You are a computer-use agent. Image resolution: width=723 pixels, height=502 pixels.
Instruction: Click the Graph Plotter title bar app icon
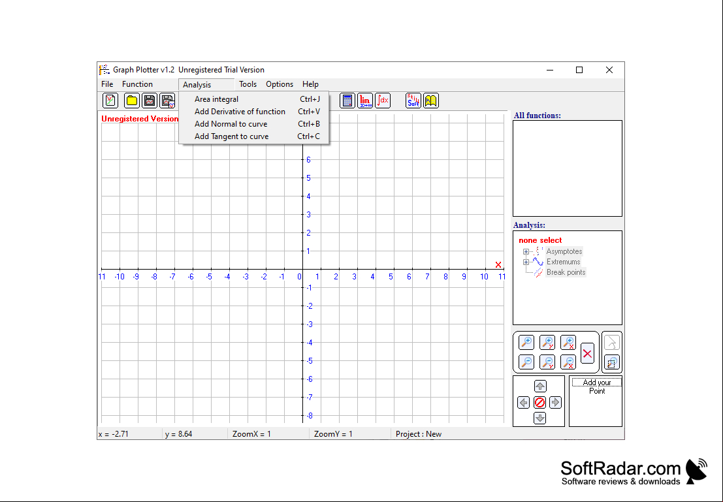coord(104,70)
